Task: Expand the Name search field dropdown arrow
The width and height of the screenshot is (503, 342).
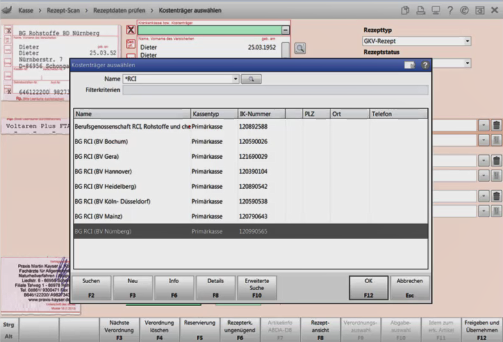Action: click(236, 79)
